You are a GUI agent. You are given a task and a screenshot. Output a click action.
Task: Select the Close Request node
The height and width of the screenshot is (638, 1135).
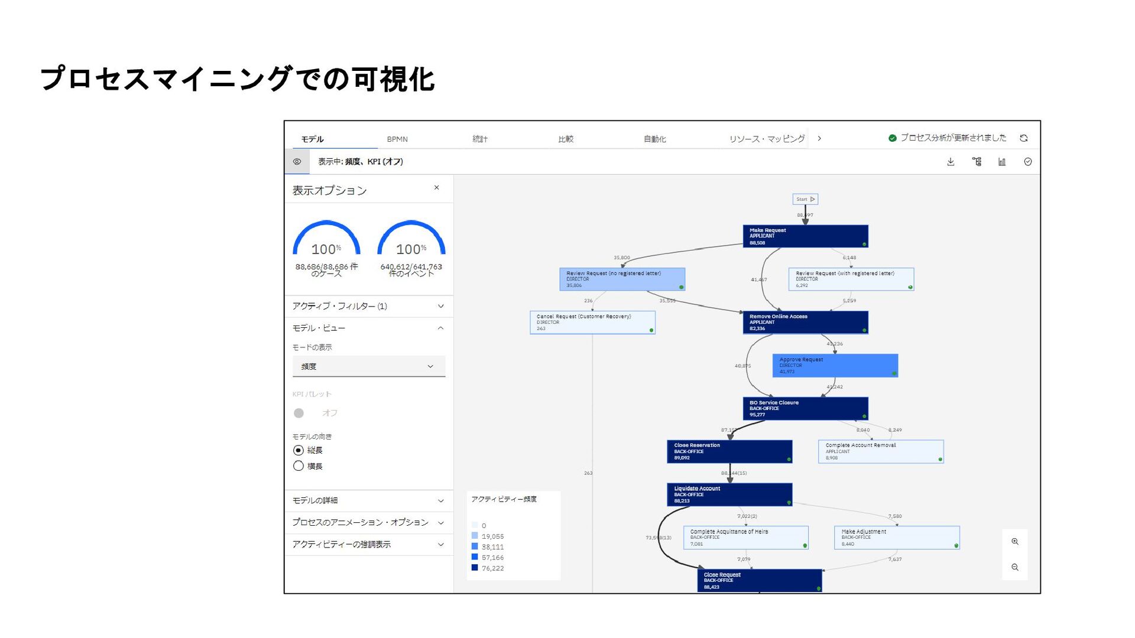760,581
